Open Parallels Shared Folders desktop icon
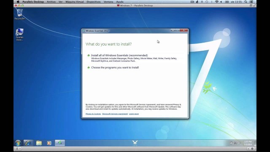The image size is (270, 152). [x=19, y=34]
